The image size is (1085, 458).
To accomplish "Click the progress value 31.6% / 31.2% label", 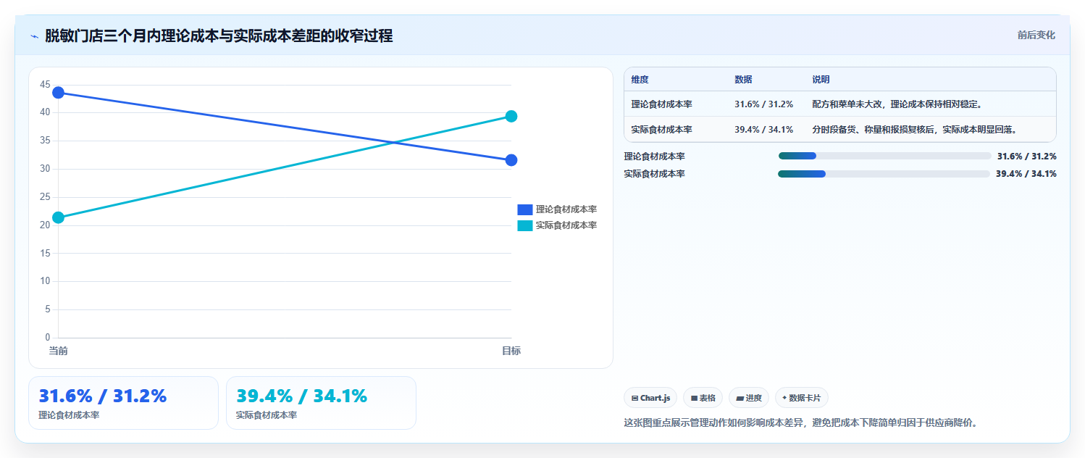I will click(1026, 156).
